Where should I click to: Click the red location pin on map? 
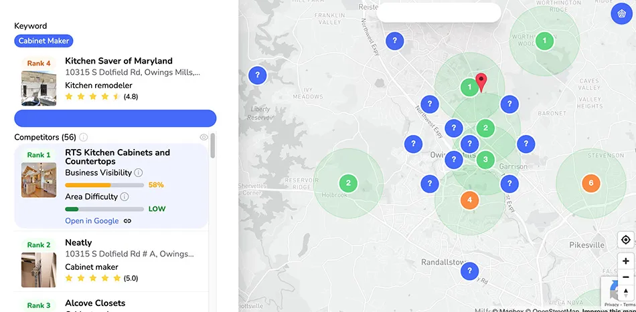(x=481, y=83)
